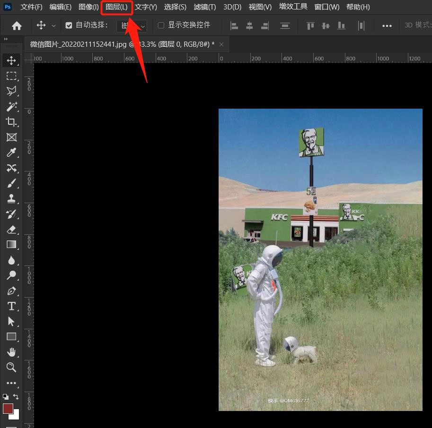Select the Hand tool
This screenshot has height=428, width=432.
11,352
